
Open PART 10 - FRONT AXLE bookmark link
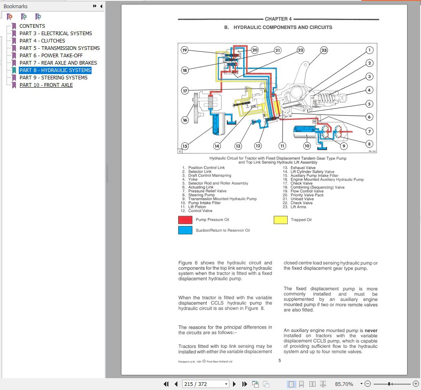(x=46, y=85)
